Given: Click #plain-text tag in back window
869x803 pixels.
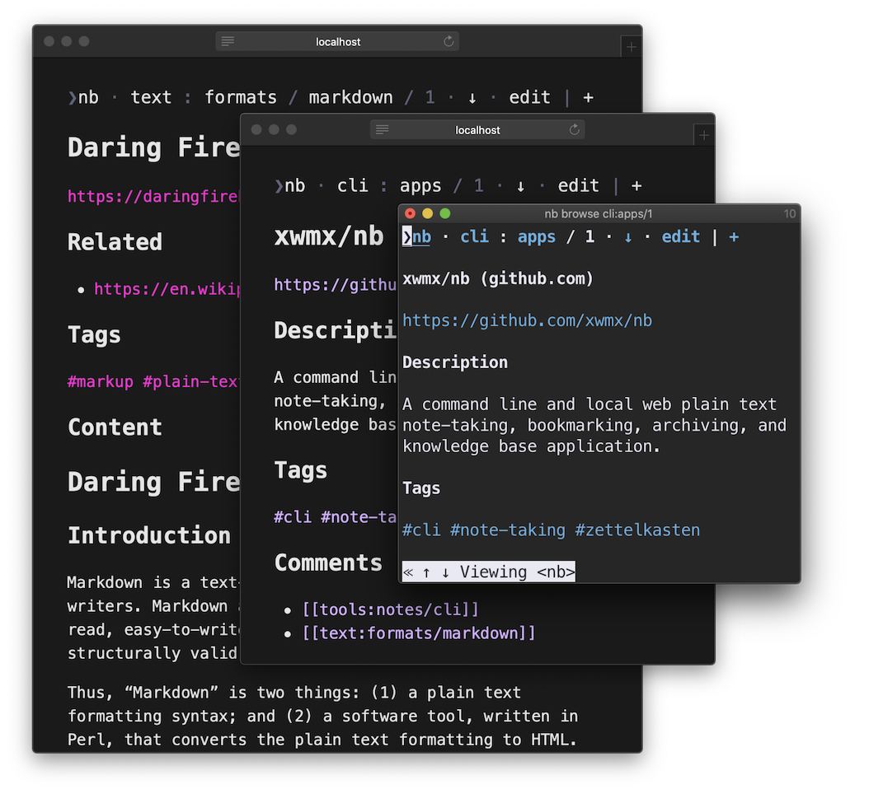Looking at the screenshot, I should (x=191, y=381).
